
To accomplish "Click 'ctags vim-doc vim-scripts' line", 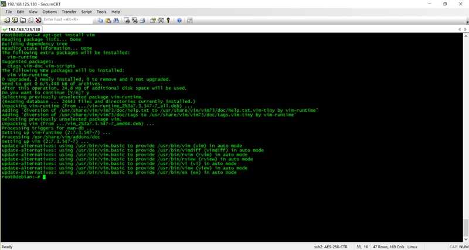I will click(41, 66).
